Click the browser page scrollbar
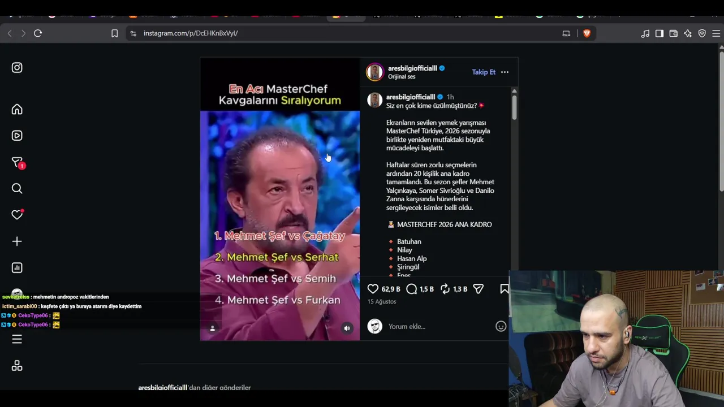The width and height of the screenshot is (724, 407). (x=721, y=122)
